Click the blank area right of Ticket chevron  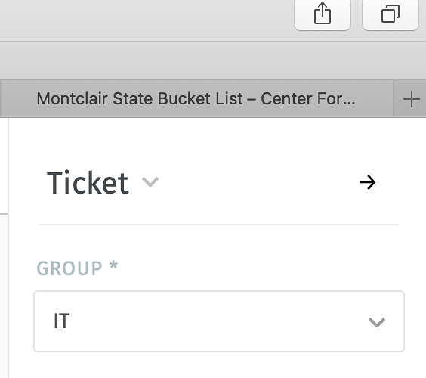click(258, 182)
